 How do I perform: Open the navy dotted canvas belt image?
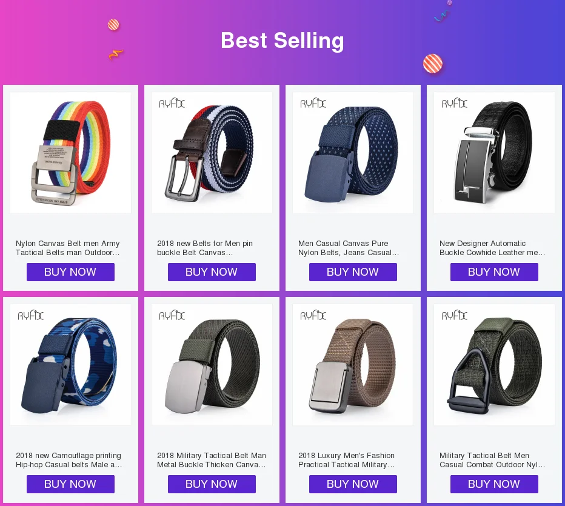click(x=353, y=153)
